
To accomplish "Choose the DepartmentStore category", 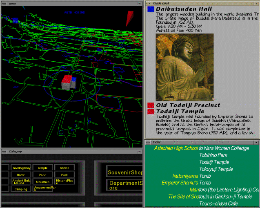I will click(124, 185).
